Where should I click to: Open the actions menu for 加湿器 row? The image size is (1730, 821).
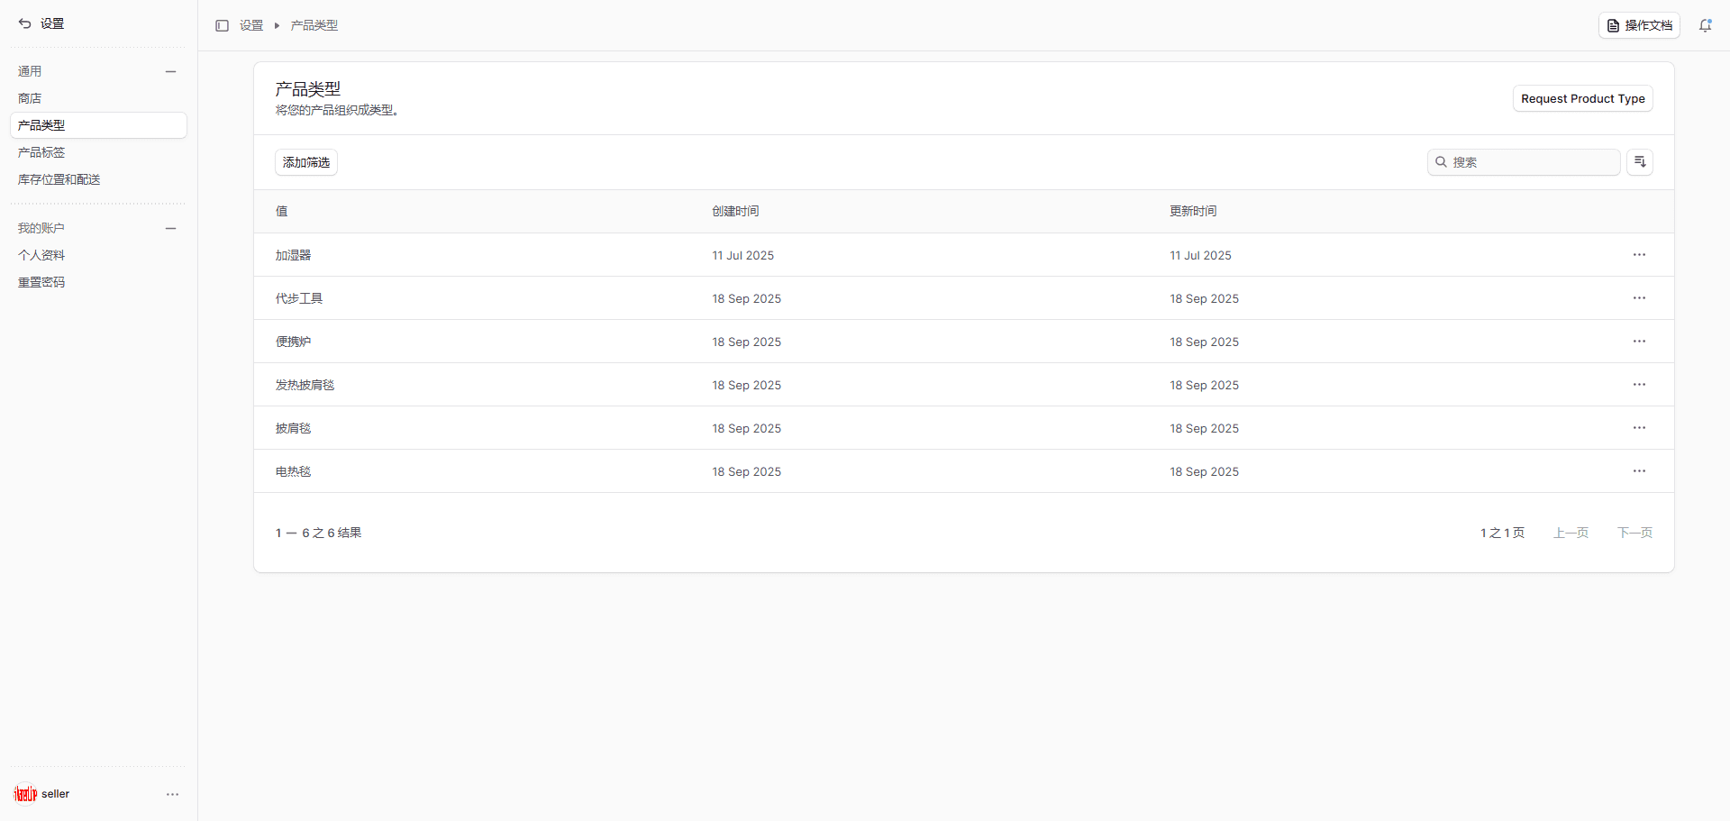click(1639, 255)
